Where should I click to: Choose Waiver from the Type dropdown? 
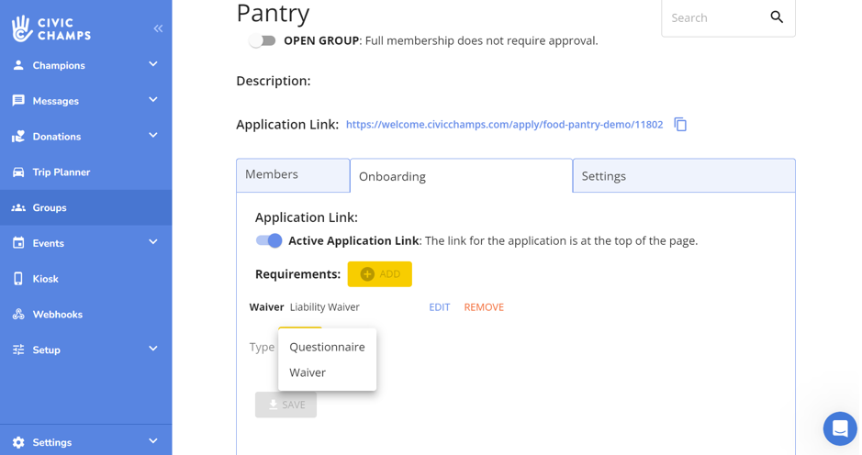point(308,373)
